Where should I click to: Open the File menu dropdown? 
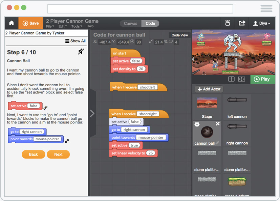point(50,26)
